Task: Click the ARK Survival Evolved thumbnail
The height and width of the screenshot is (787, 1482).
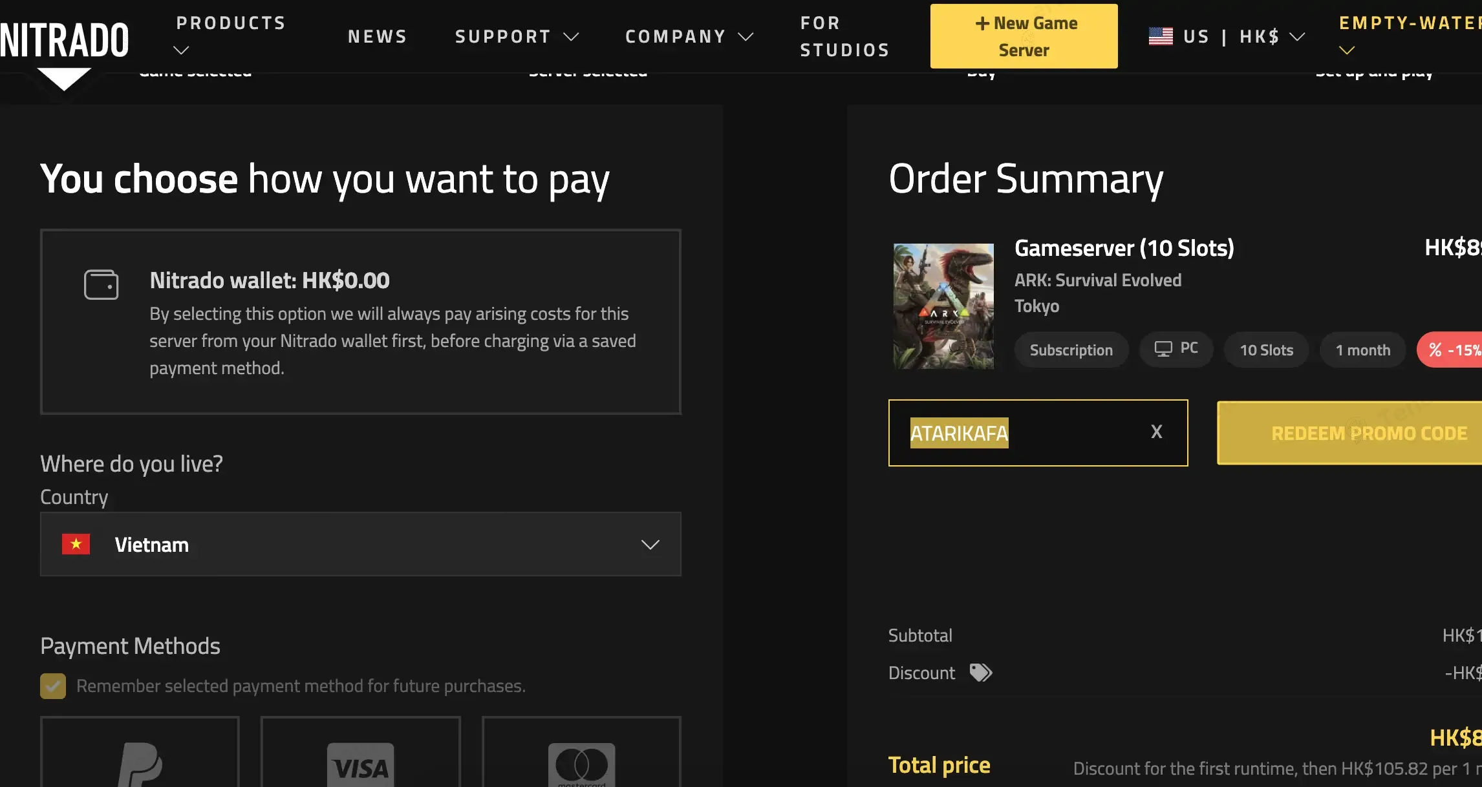Action: 943,306
